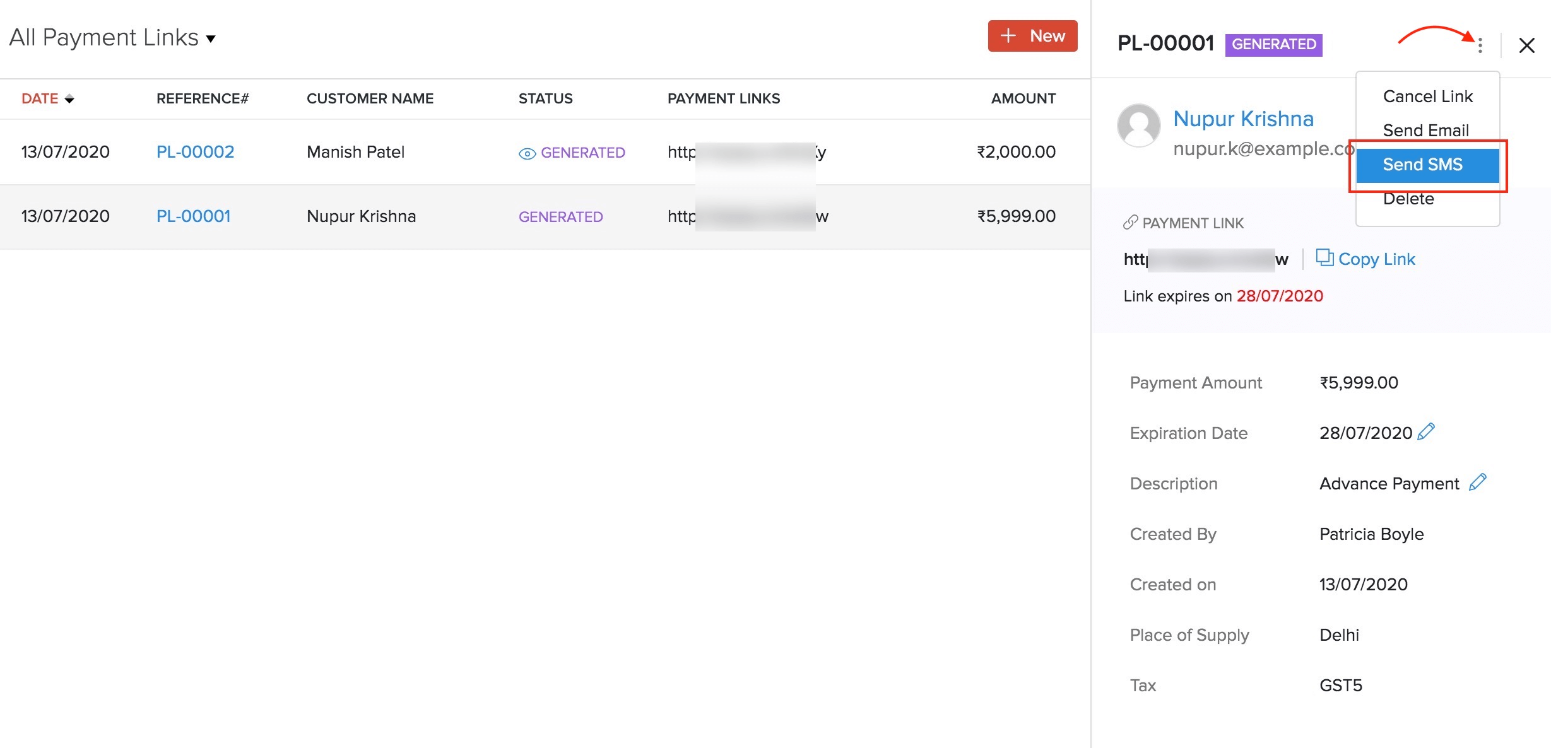Click the three-dot more options icon
Image resolution: width=1551 pixels, height=748 pixels.
pos(1480,45)
